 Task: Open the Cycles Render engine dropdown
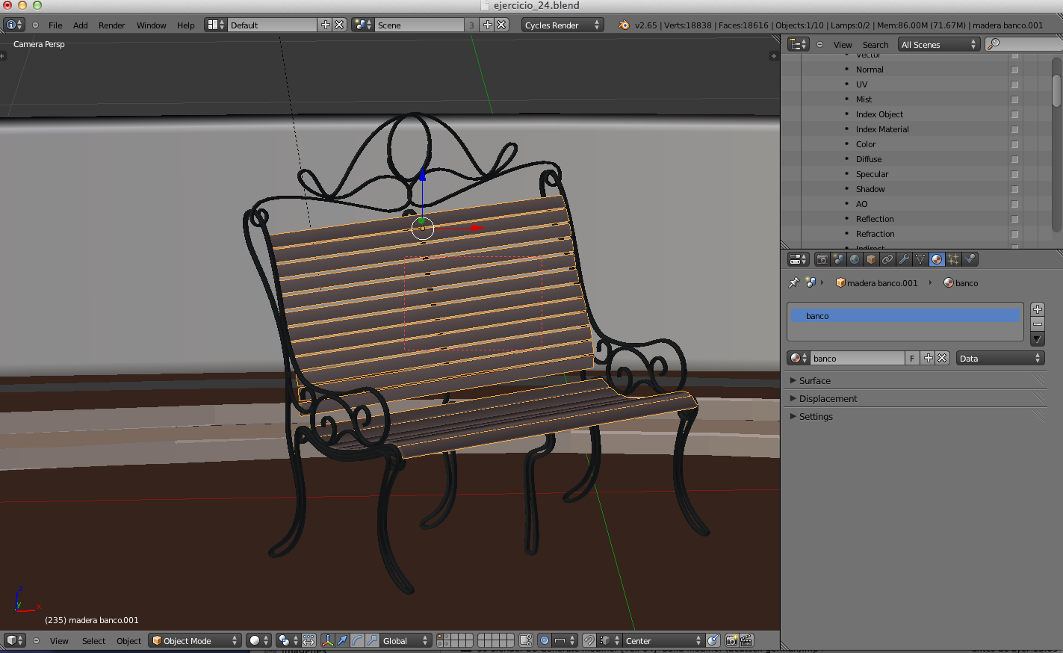click(x=562, y=25)
